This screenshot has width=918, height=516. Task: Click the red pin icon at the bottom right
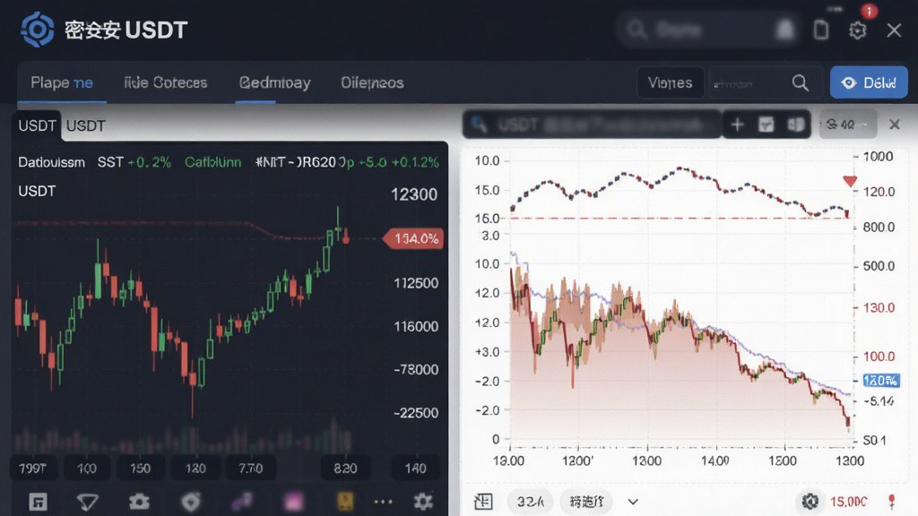coord(892,502)
